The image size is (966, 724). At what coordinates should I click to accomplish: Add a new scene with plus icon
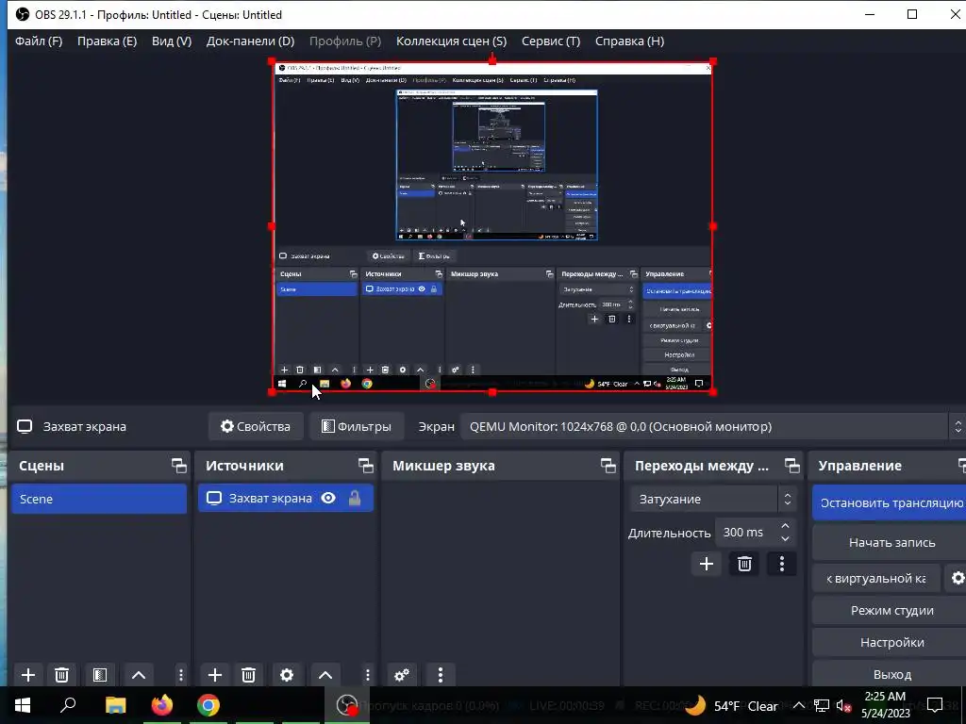(x=27, y=675)
